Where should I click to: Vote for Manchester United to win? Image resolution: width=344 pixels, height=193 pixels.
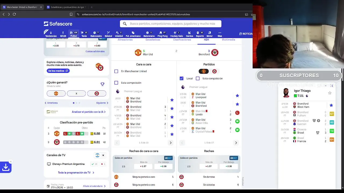click(x=56, y=94)
